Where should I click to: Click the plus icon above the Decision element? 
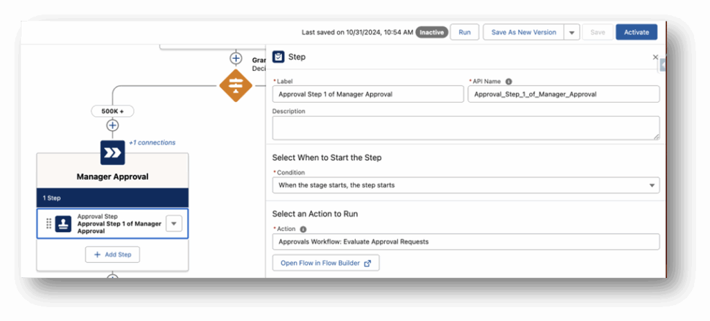click(x=236, y=58)
